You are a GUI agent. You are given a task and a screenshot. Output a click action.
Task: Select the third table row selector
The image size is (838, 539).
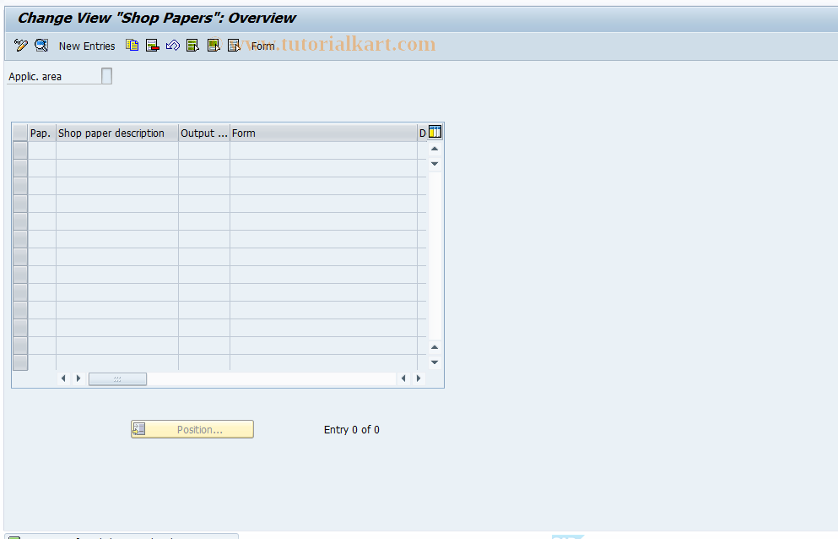point(20,186)
